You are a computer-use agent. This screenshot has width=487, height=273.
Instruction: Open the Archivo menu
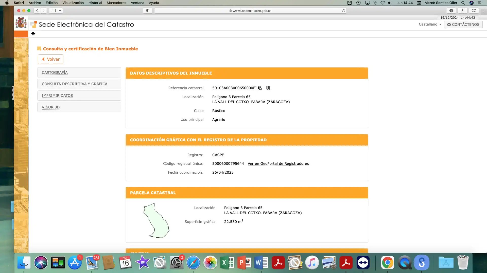tap(35, 3)
